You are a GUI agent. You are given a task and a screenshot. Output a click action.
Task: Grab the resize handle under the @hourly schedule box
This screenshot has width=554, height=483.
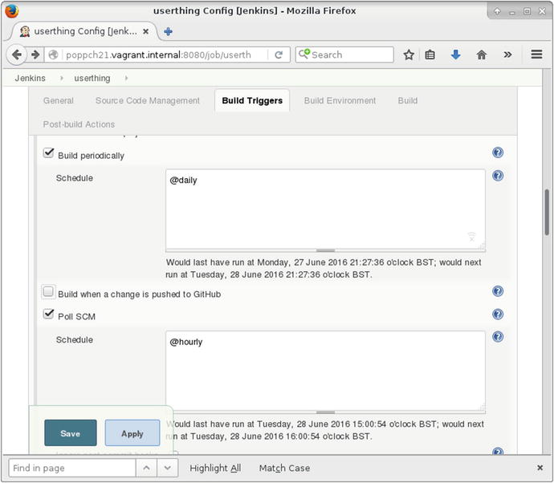coord(325,412)
